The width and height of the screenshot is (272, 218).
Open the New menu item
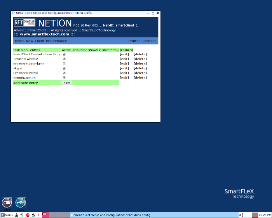click(30, 41)
